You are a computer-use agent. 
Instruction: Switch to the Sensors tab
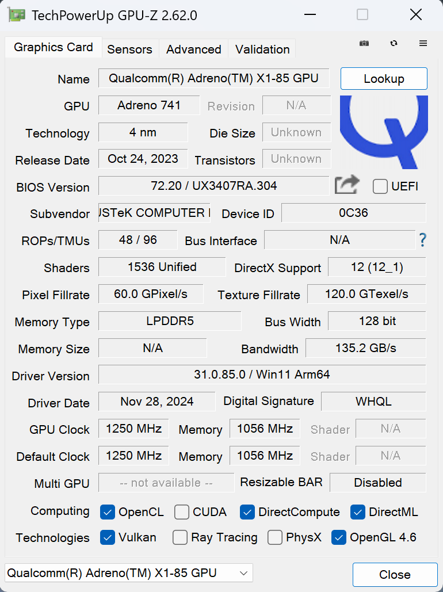pyautogui.click(x=130, y=49)
